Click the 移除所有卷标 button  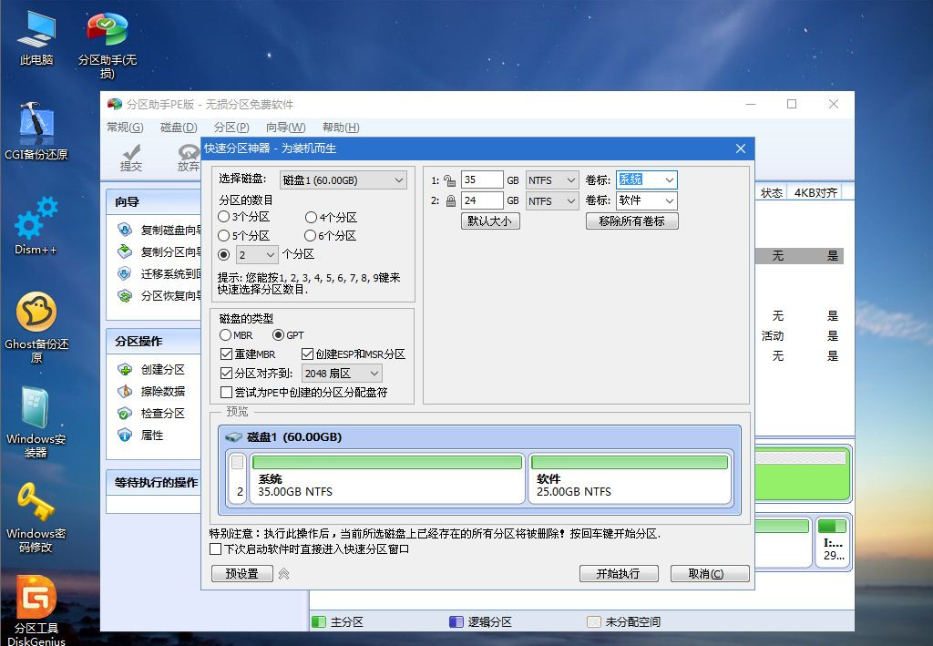pos(631,220)
